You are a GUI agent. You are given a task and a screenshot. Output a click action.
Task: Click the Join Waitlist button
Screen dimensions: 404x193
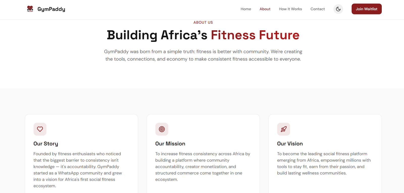click(366, 9)
